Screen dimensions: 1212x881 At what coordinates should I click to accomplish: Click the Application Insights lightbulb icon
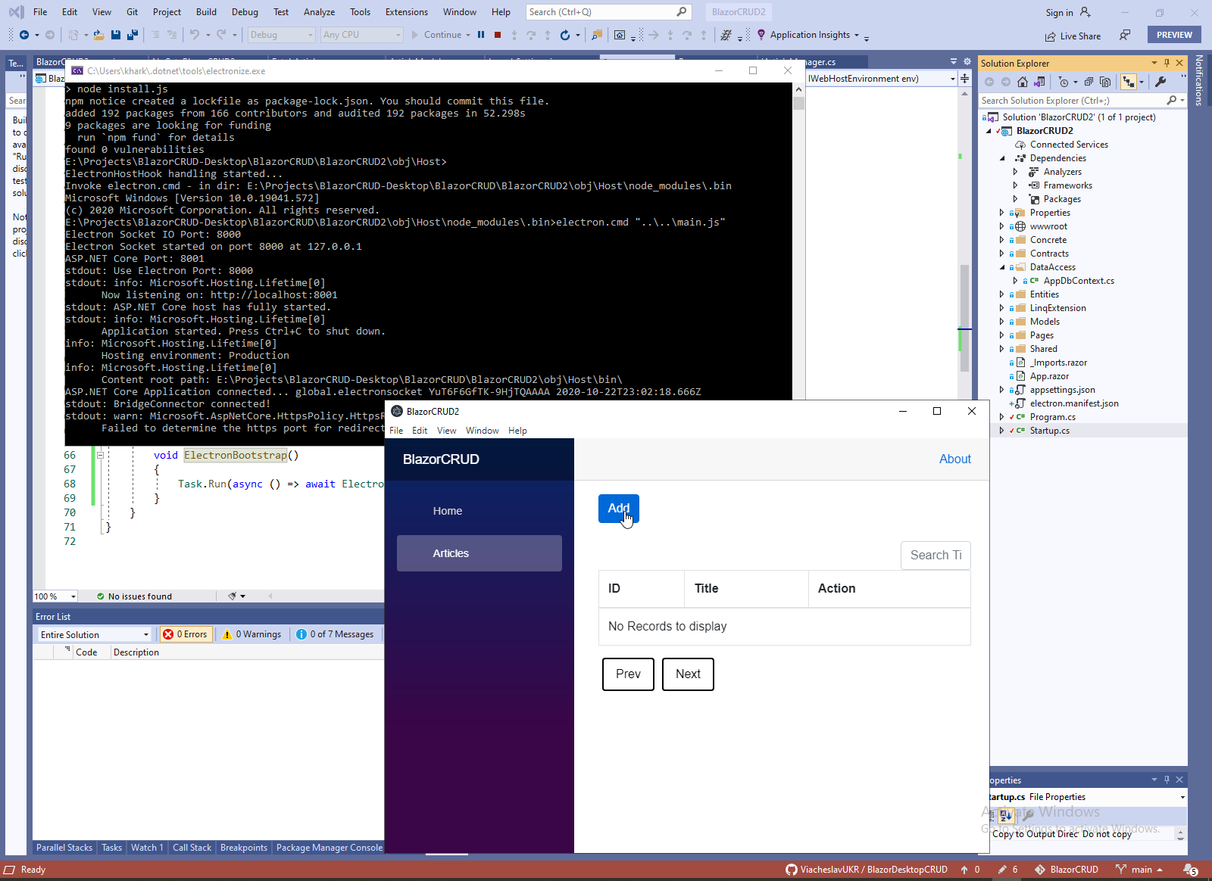click(761, 35)
